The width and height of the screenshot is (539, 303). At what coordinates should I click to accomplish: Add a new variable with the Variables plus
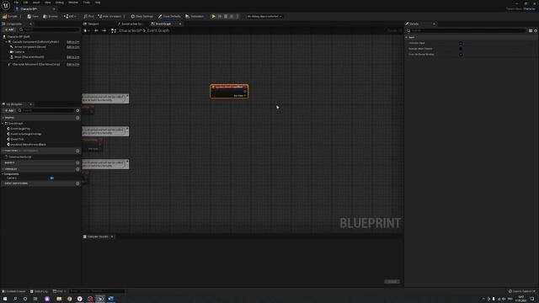click(x=77, y=169)
